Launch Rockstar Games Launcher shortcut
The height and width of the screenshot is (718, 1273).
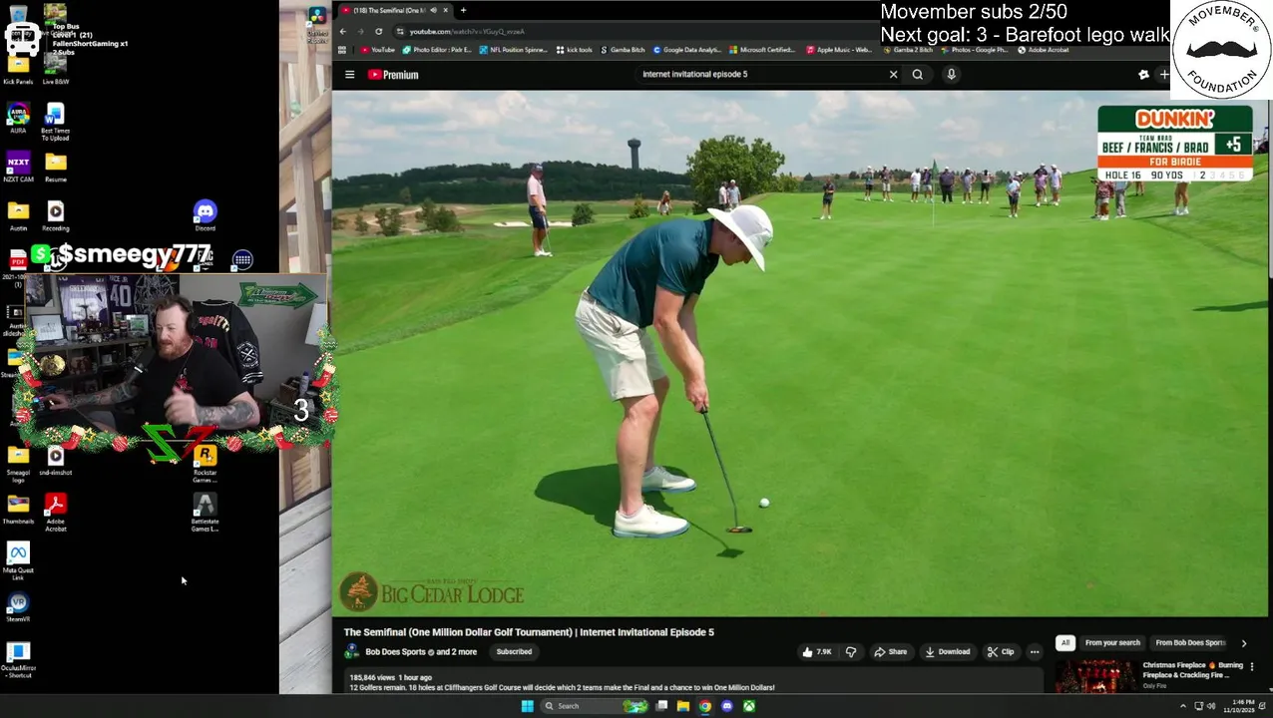click(205, 465)
